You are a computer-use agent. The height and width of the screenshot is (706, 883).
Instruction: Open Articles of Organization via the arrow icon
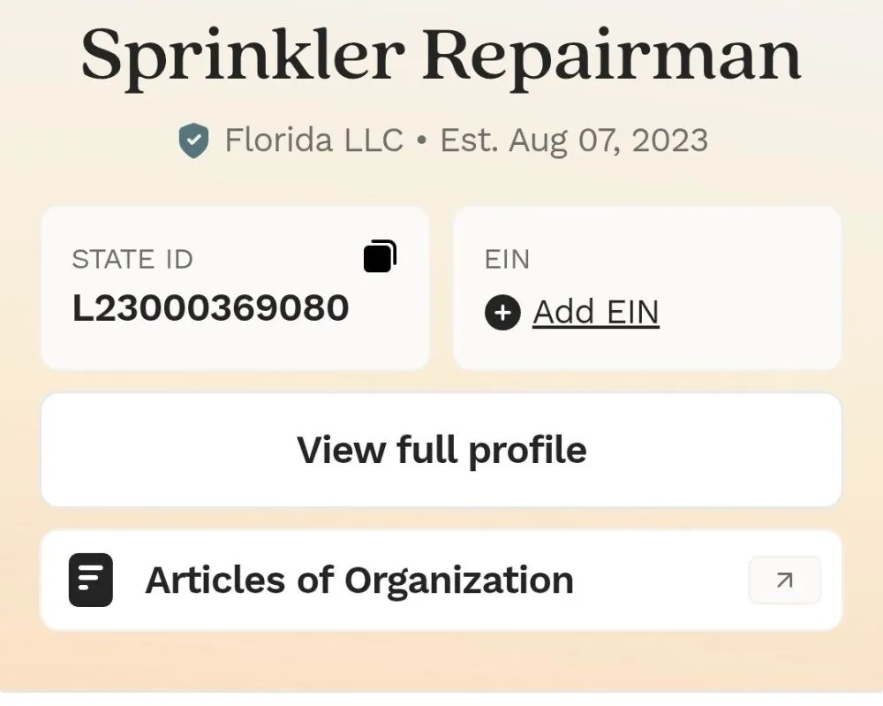coord(784,580)
